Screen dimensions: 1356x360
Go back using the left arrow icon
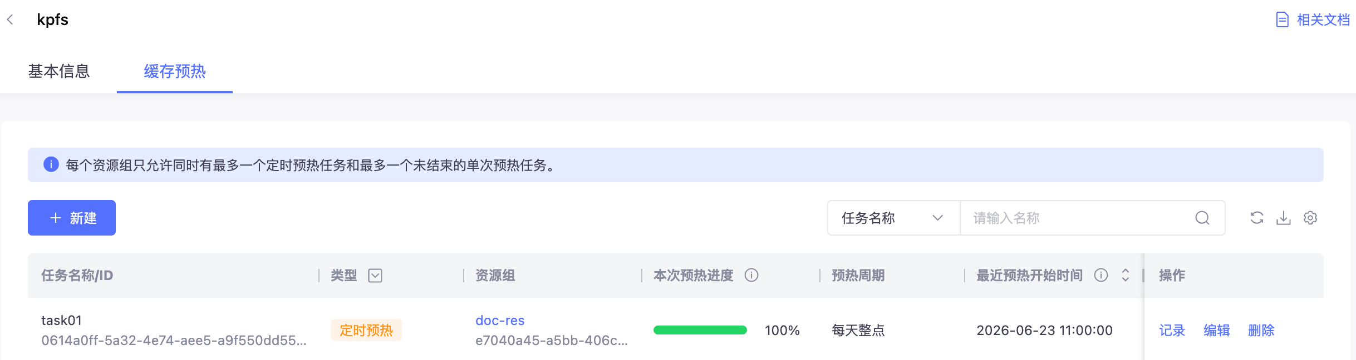(x=10, y=20)
